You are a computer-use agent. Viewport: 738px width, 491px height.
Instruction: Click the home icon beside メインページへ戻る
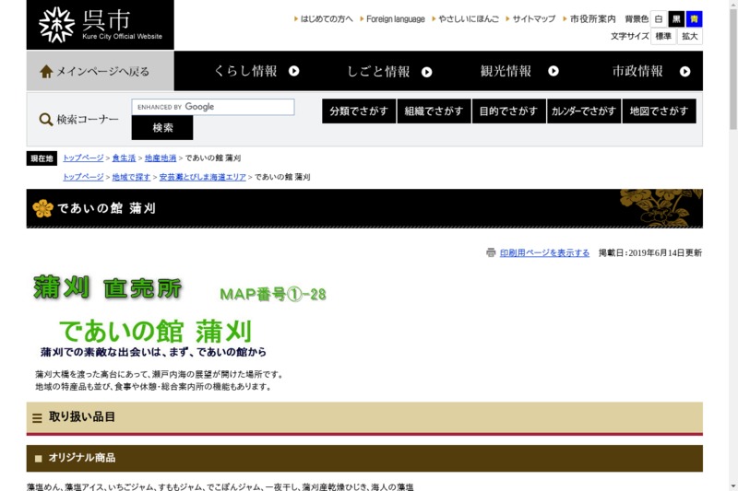click(46, 71)
